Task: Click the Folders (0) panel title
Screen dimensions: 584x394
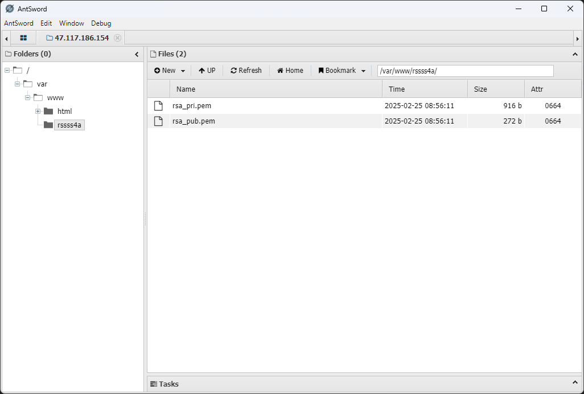Action: (x=32, y=54)
